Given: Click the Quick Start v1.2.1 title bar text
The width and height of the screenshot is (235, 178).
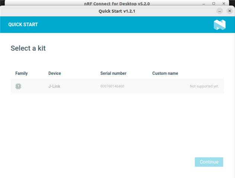Looking at the screenshot, I should [x=117, y=11].
